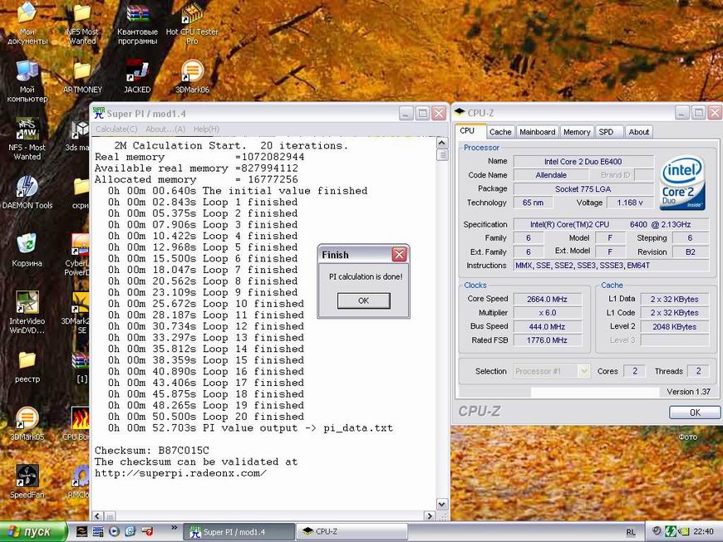Click the Super PI vertical scrollbar up arrow
The image size is (723, 542).
coord(442,144)
